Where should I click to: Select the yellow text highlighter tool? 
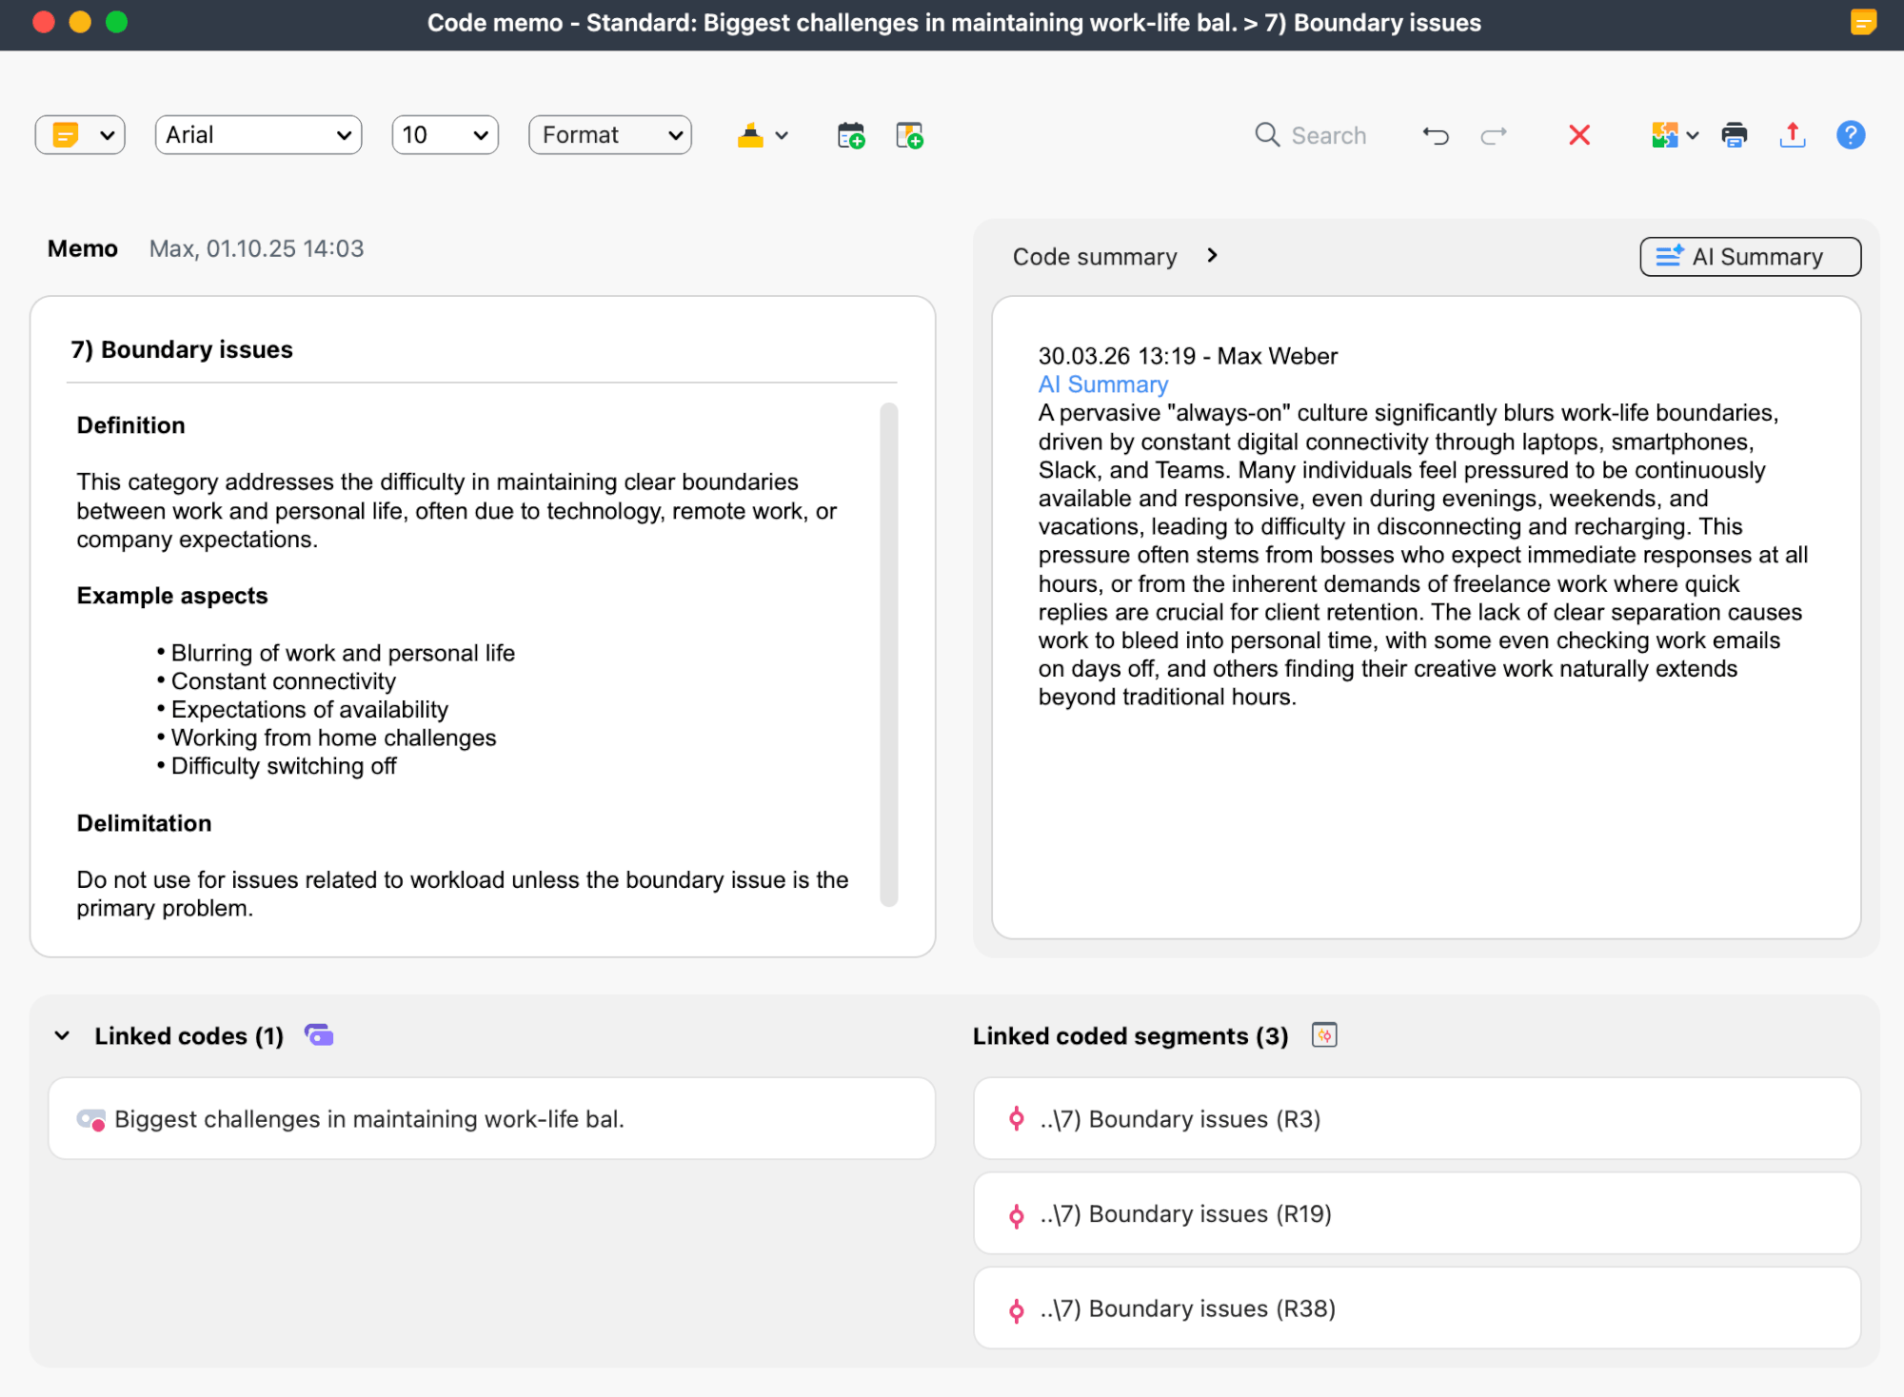point(750,134)
